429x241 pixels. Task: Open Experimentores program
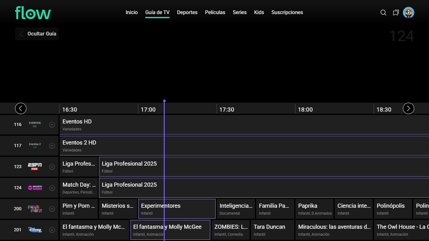177,209
